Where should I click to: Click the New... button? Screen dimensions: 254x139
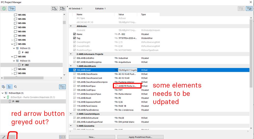(92, 137)
